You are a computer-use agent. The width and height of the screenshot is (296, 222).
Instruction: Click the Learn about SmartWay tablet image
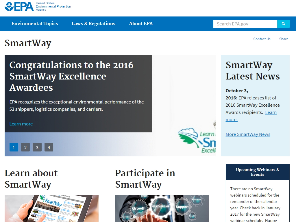(51, 209)
